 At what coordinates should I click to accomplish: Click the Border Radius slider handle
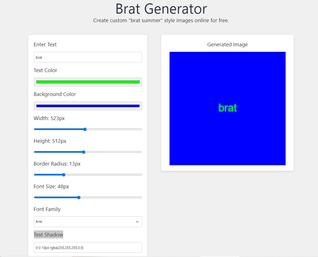pyautogui.click(x=63, y=175)
